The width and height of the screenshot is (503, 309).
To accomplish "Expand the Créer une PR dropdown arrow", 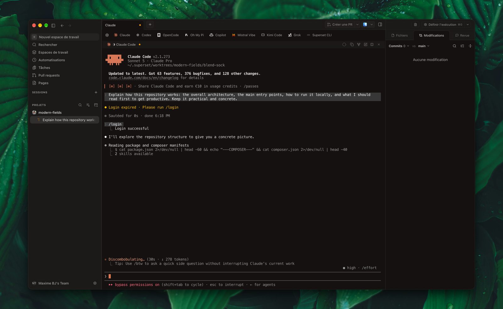I will (357, 25).
